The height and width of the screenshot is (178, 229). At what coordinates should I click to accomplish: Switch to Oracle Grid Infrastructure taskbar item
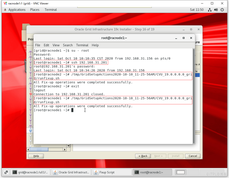pyautogui.click(x=71, y=172)
